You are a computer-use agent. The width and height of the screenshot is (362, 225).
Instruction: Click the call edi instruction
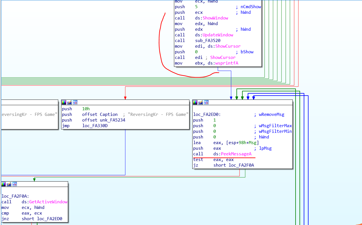[x=189, y=58]
